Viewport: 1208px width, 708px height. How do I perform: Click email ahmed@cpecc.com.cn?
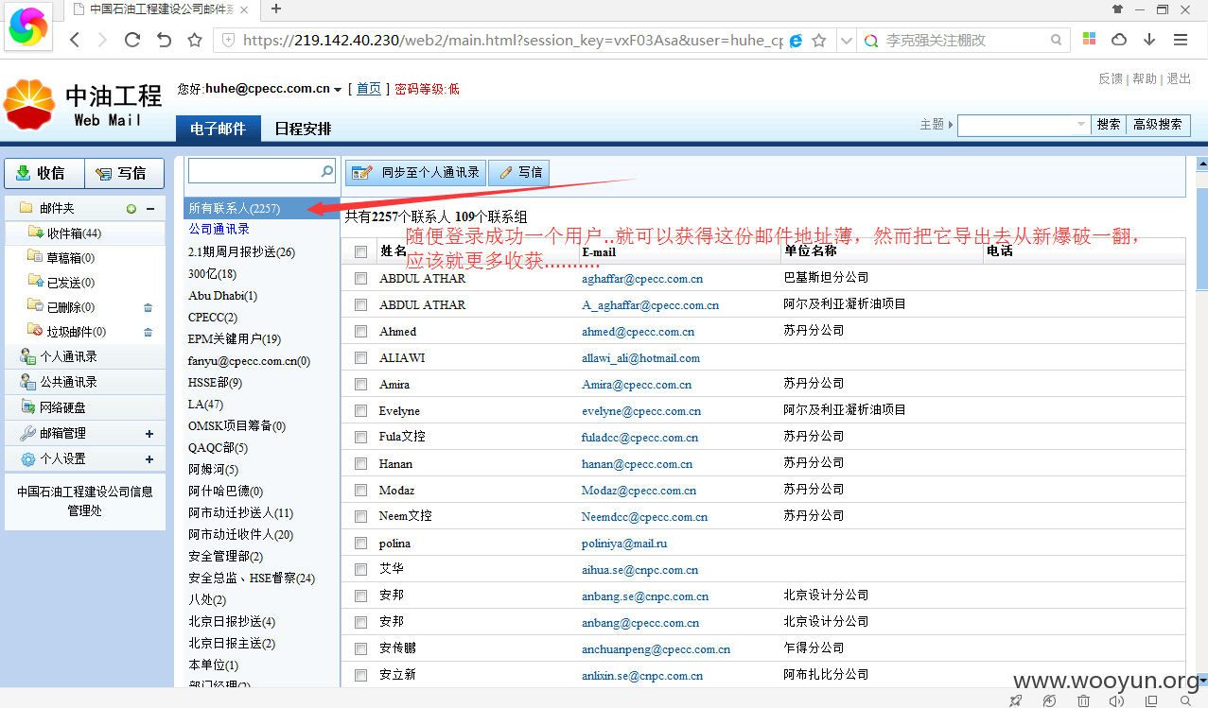click(638, 332)
